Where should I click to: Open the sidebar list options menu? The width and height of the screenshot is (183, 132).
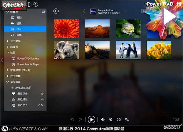(x=44, y=12)
